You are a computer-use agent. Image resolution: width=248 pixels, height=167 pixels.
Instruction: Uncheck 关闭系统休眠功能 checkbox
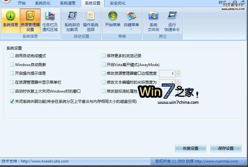12,101
